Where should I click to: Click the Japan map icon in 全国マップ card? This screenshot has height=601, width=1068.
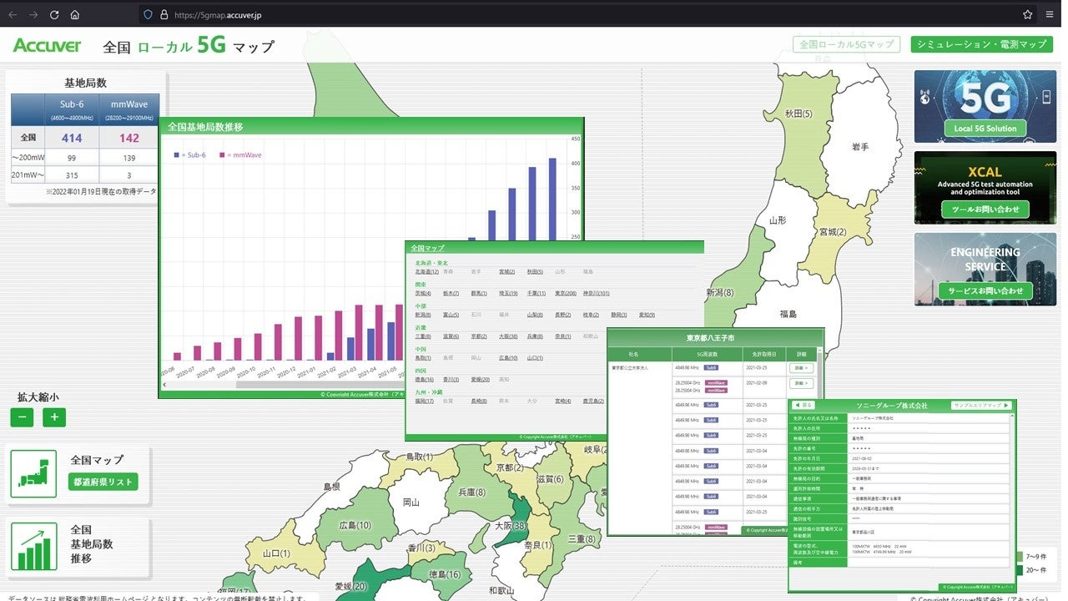[34, 473]
